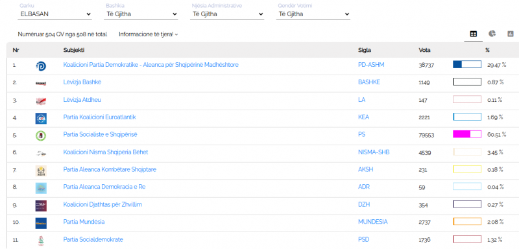519x249 pixels.
Task: Open the Bashkia dropdown
Action: click(141, 14)
